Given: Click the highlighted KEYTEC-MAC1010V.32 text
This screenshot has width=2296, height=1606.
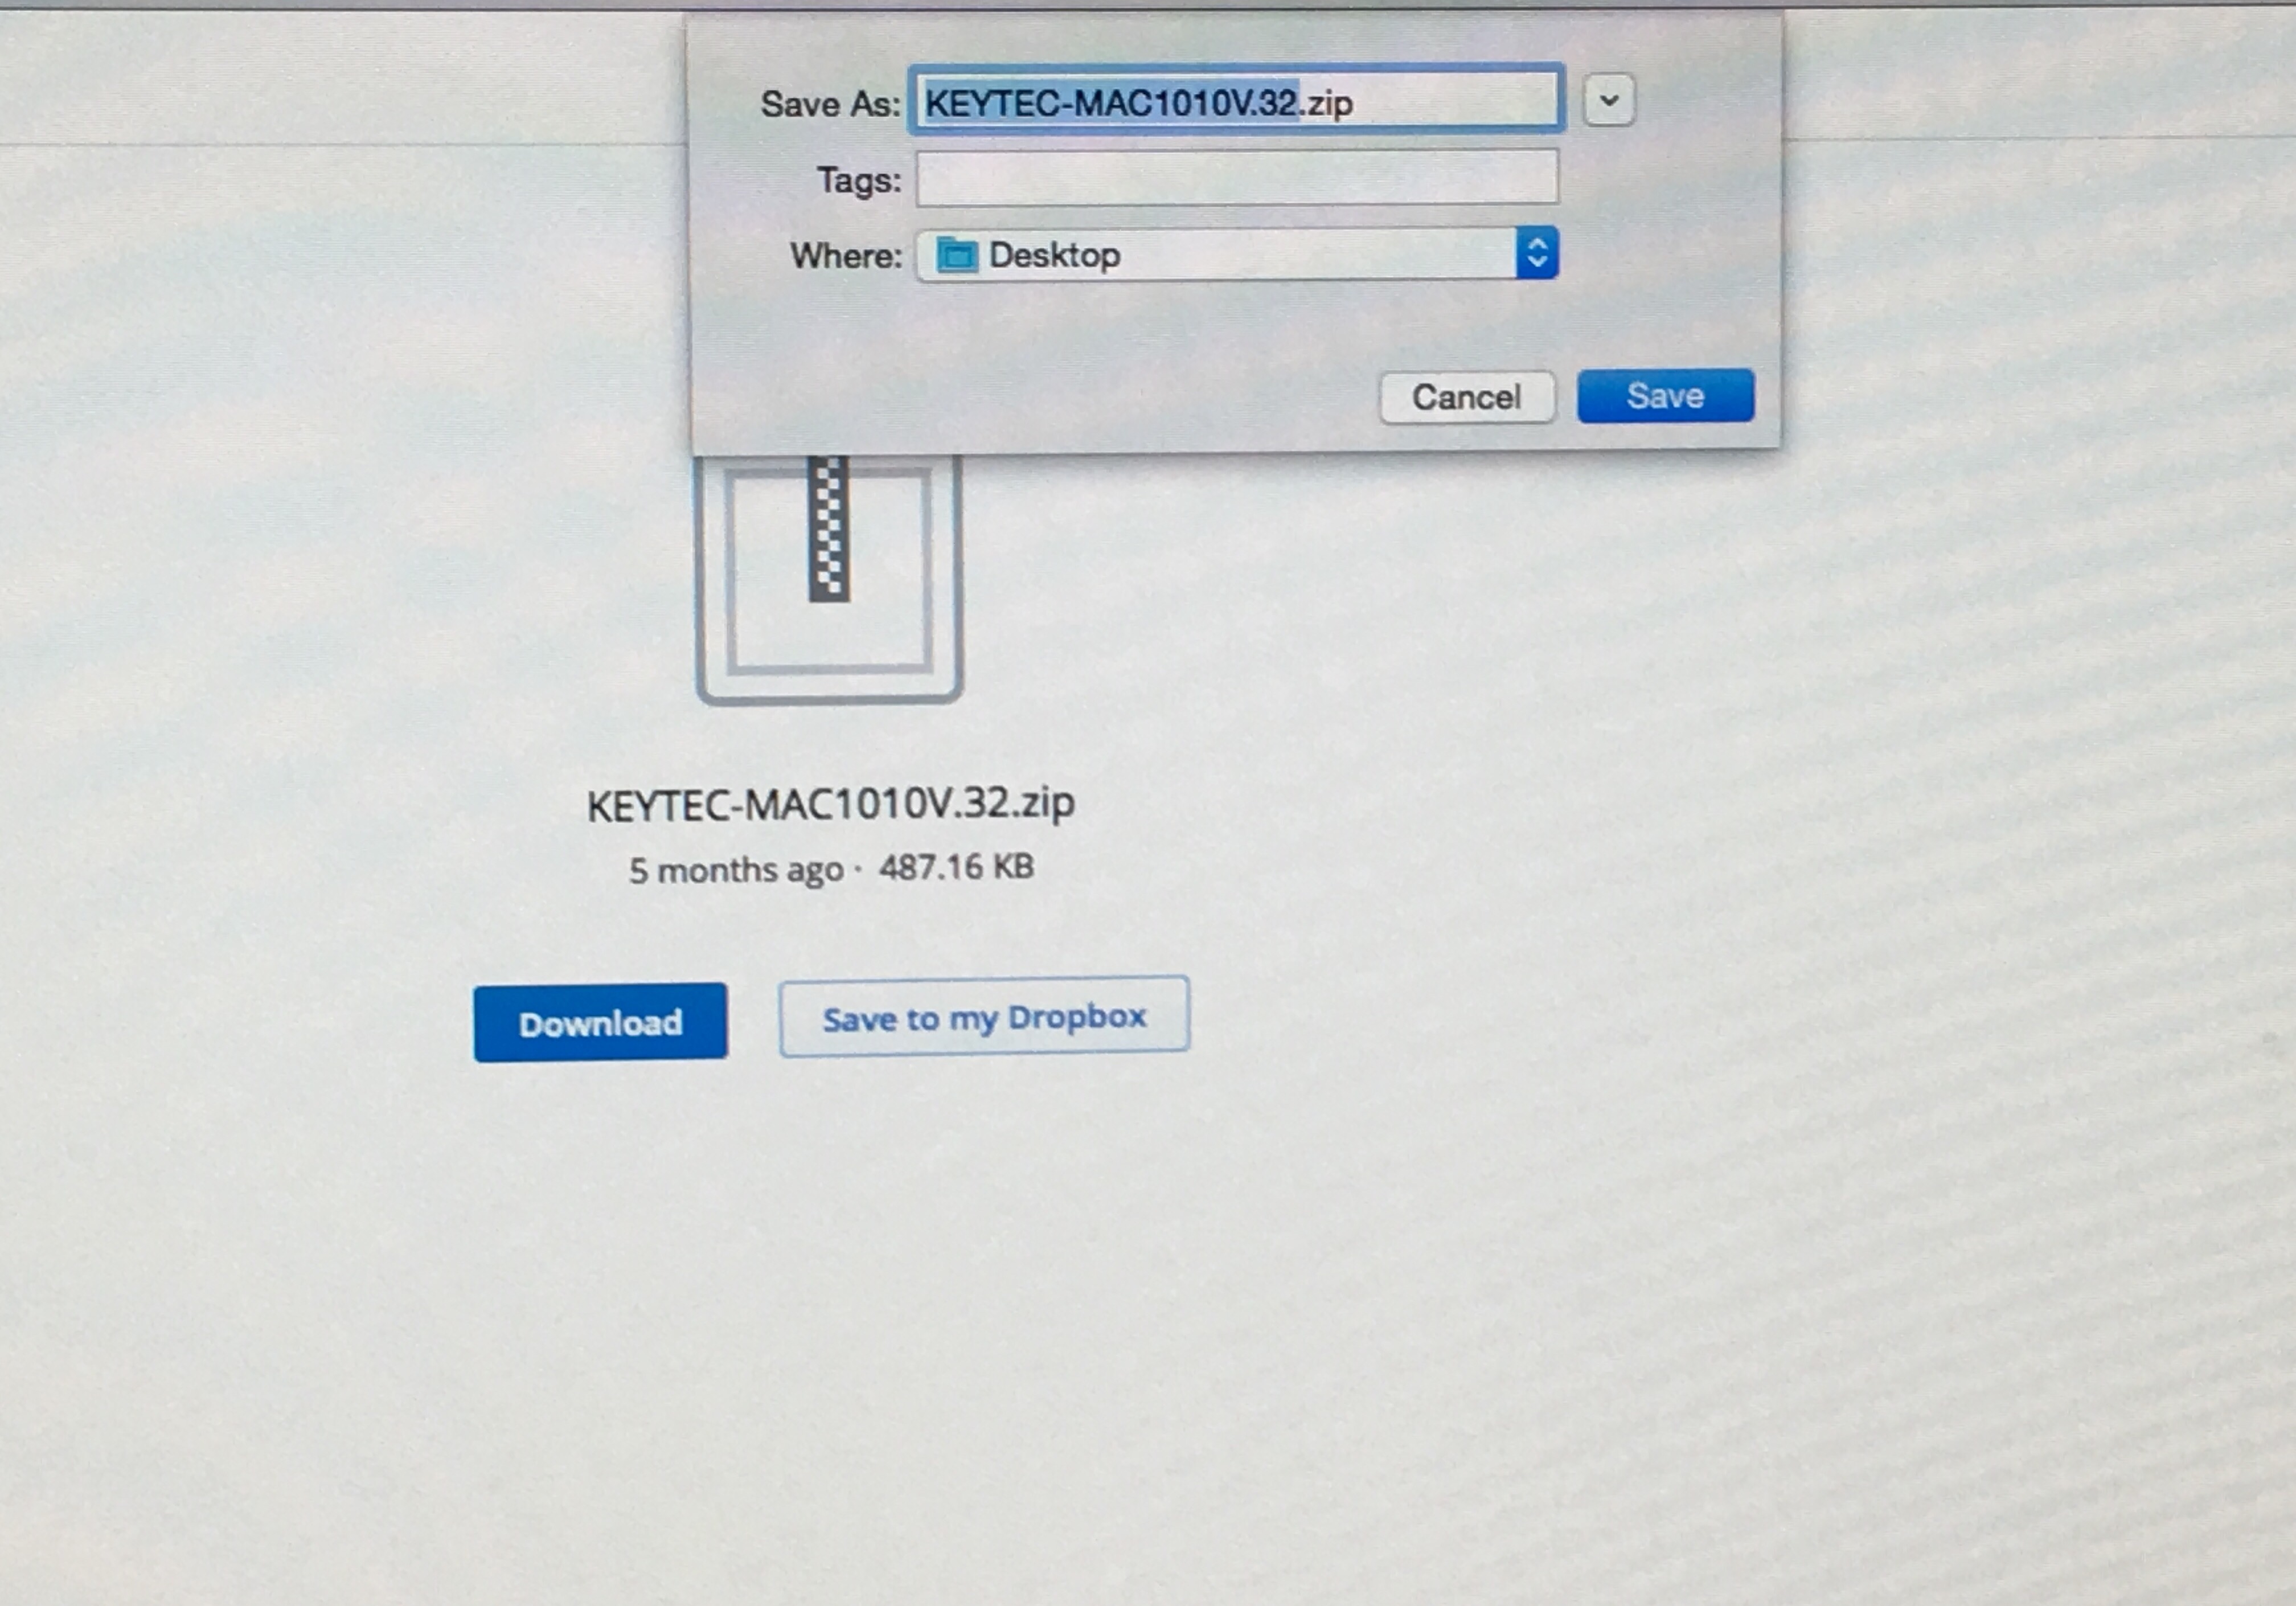Looking at the screenshot, I should [1111, 103].
